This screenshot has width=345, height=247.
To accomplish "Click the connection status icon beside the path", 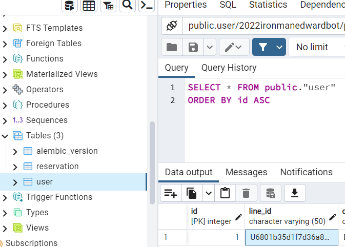I will 172,26.
